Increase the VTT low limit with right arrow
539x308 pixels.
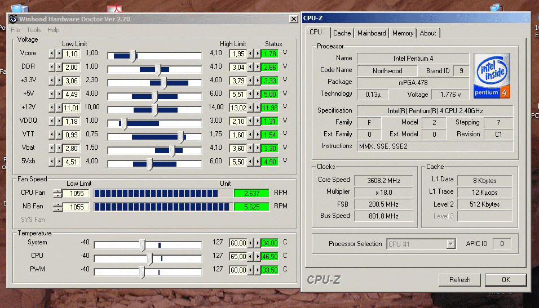click(x=59, y=135)
